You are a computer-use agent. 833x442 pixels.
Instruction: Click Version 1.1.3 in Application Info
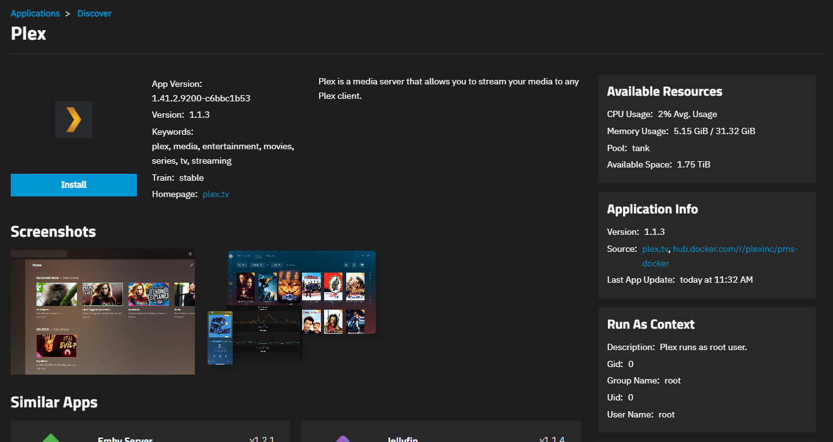(636, 232)
